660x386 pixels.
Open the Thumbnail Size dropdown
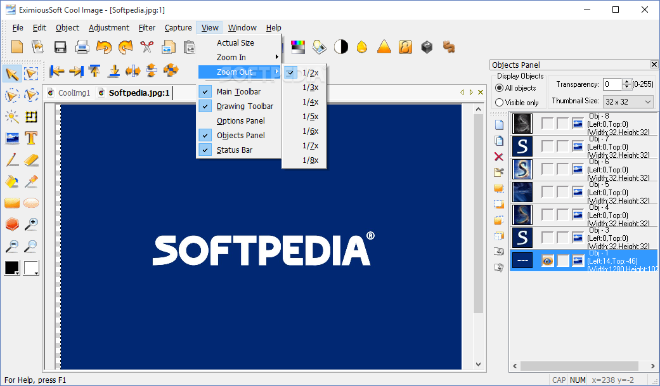coord(628,101)
